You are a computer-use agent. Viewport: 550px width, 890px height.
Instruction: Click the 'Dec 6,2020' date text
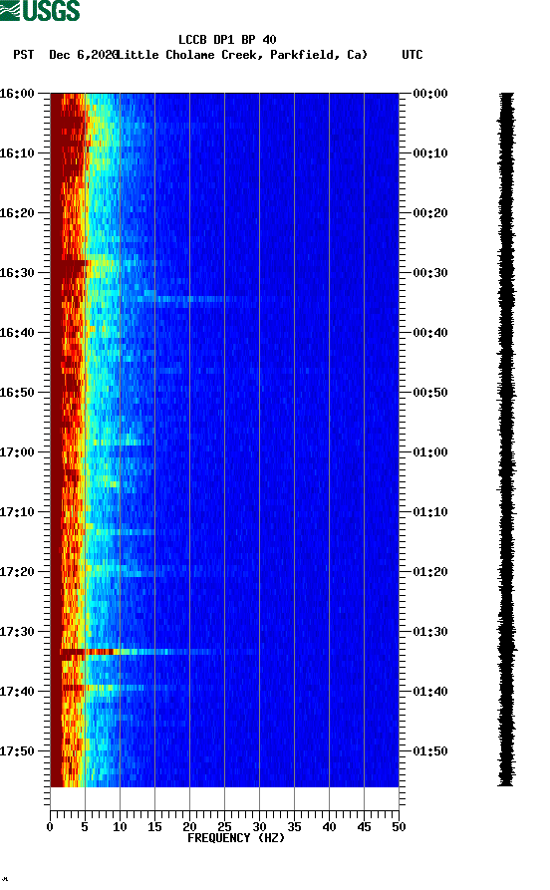pyautogui.click(x=84, y=55)
